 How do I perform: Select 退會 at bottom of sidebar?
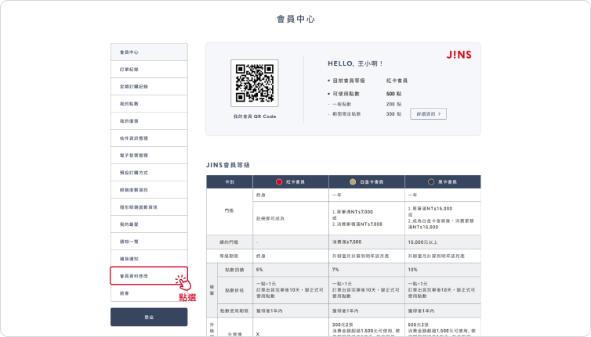[x=149, y=293]
